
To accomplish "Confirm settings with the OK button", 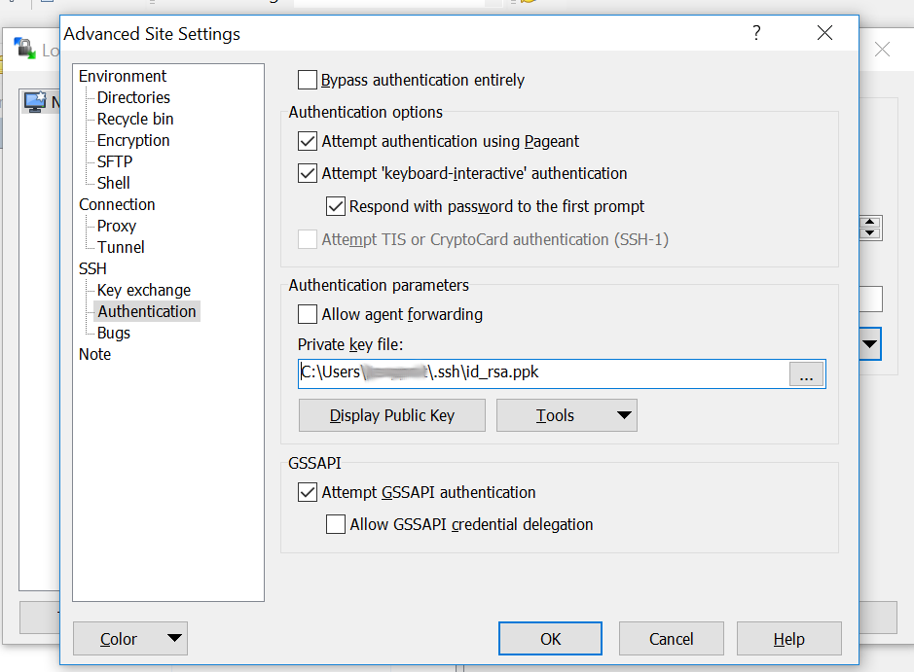I will point(550,639).
